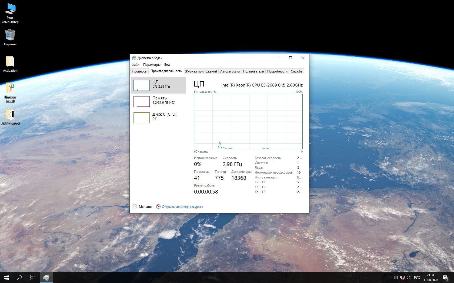Viewport: 454px width, 283px height.
Task: Minimize the Диспетчер задач window
Action: click(278, 58)
